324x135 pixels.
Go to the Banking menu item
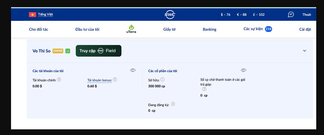(209, 29)
